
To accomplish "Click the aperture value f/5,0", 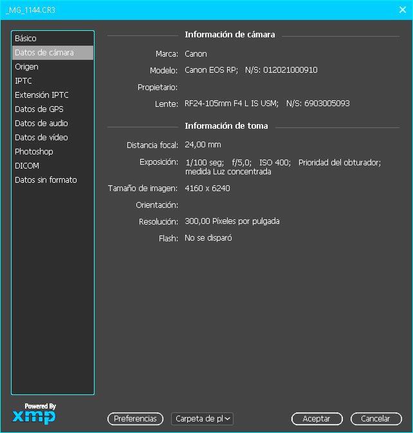I will click(242, 163).
